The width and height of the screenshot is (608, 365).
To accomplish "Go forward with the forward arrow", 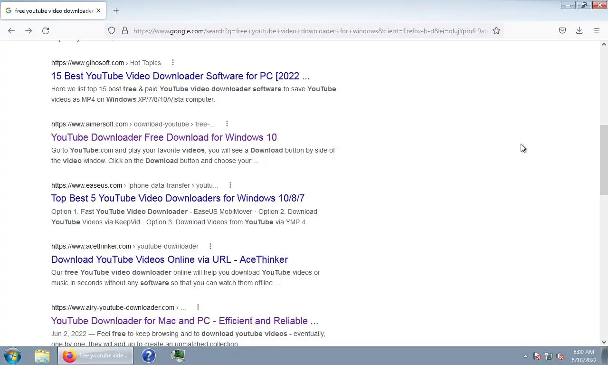I will click(x=28, y=30).
